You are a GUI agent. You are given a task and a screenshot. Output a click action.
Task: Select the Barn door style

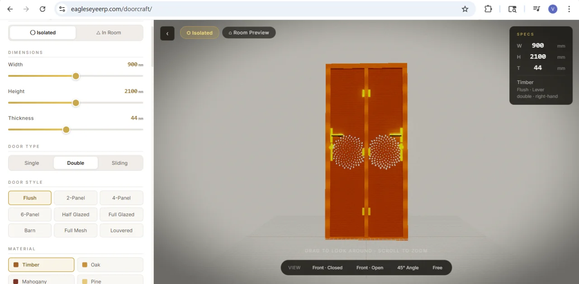(x=30, y=230)
